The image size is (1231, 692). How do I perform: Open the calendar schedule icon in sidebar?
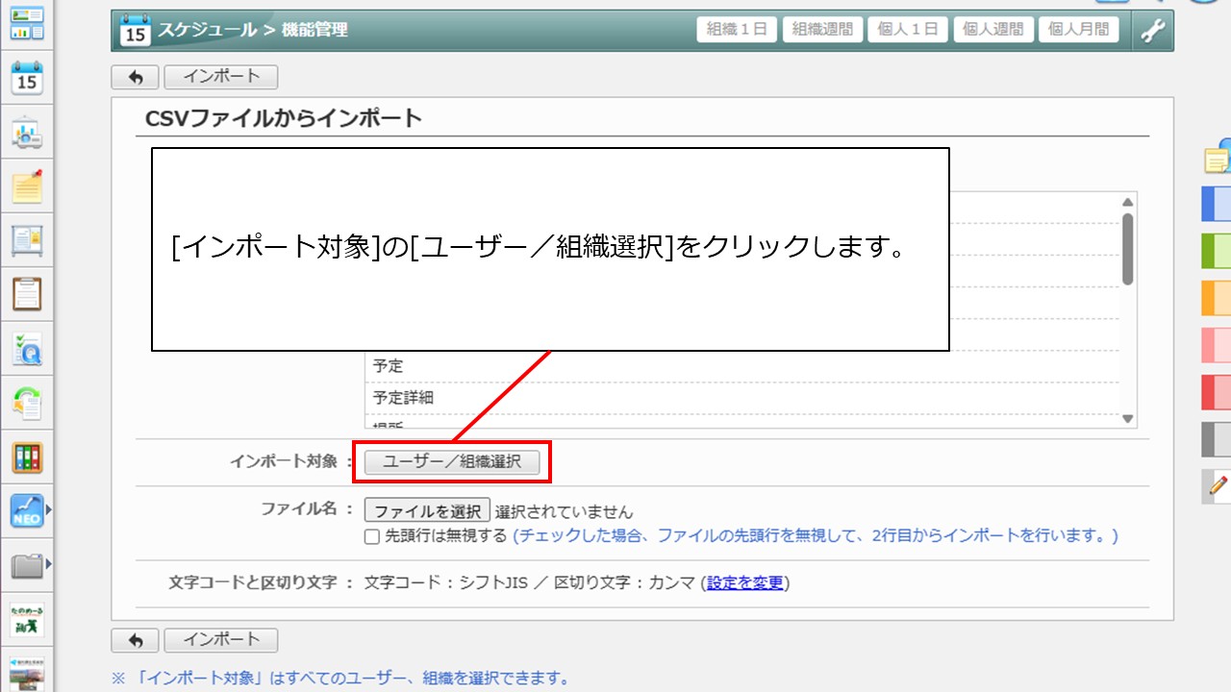coord(27,78)
